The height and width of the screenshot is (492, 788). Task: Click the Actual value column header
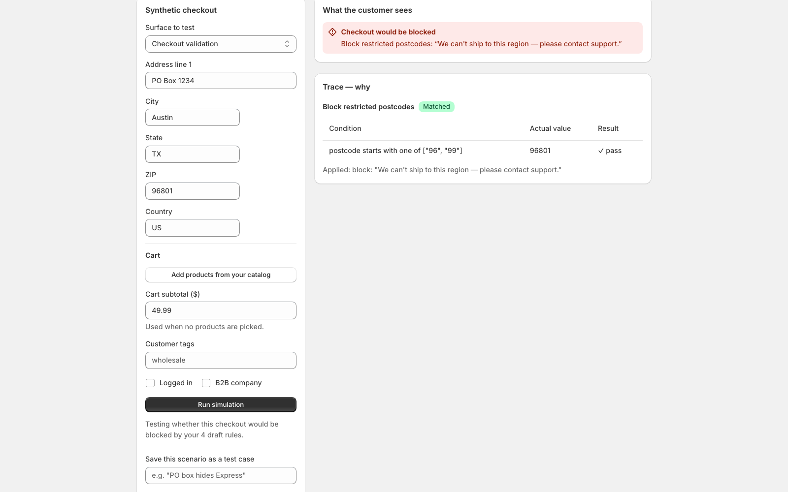(x=550, y=128)
